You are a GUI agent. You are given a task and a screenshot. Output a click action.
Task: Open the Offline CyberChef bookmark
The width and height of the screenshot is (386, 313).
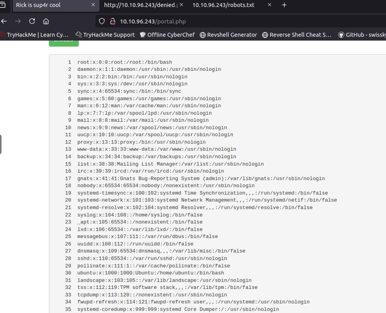(x=167, y=35)
